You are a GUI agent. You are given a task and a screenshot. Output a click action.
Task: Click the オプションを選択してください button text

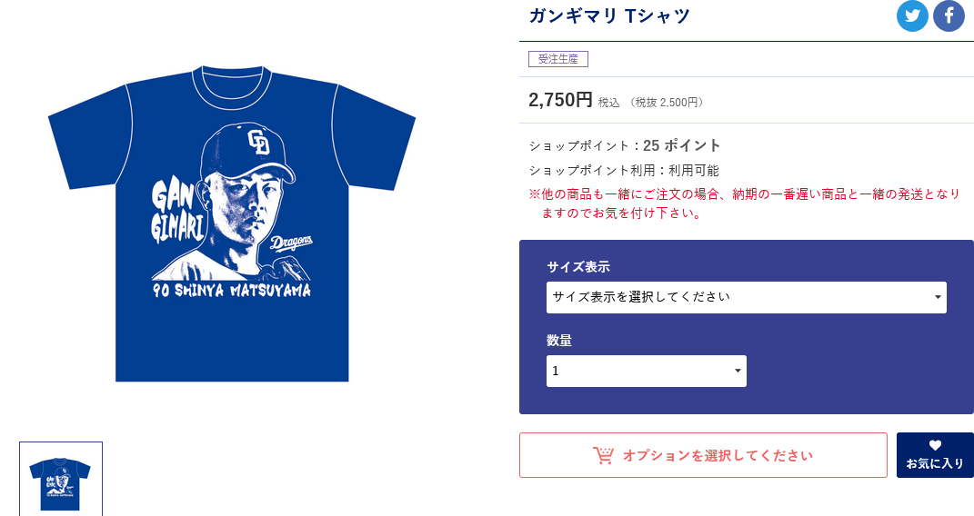point(718,456)
